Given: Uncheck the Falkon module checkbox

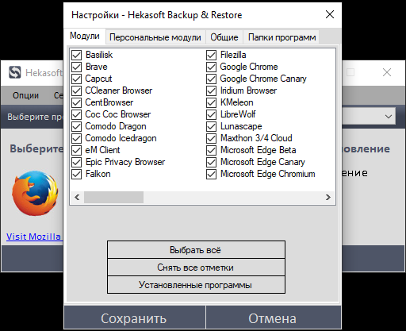Looking at the screenshot, I should click(76, 174).
